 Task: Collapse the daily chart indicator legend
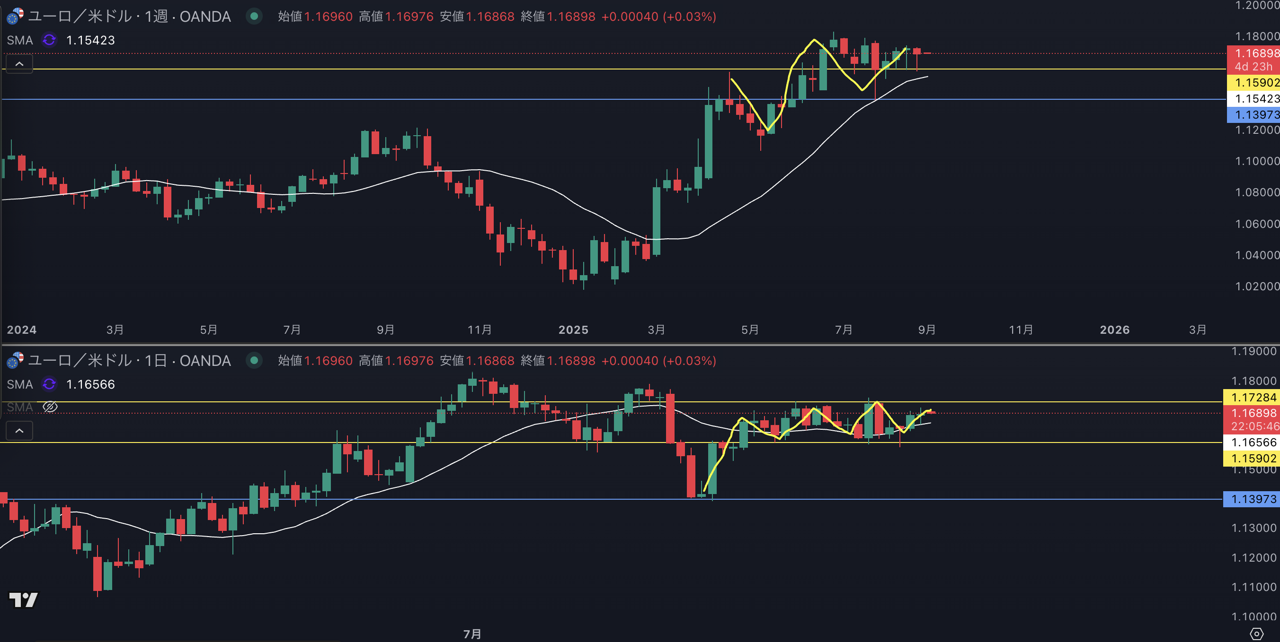pyautogui.click(x=19, y=430)
